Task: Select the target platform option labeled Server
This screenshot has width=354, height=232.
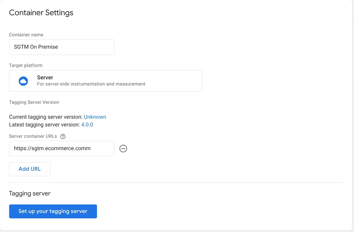Action: (x=106, y=81)
